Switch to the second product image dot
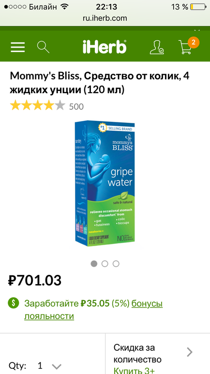This screenshot has width=210, height=374. [x=105, y=264]
